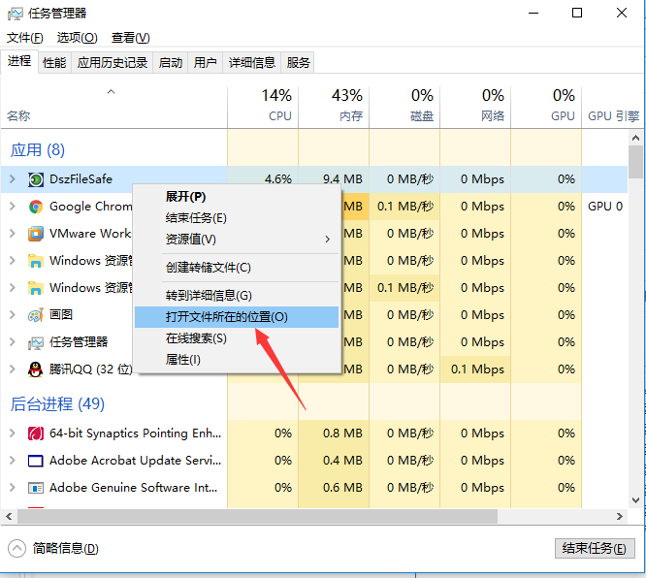Click the 画图 (Paint) app icon
This screenshot has width=646, height=578.
(x=36, y=315)
